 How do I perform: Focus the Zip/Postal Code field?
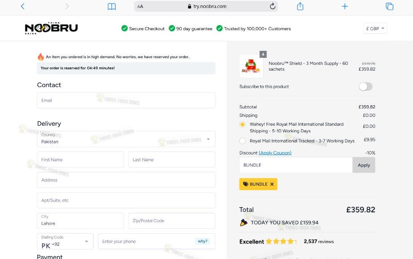click(x=172, y=221)
